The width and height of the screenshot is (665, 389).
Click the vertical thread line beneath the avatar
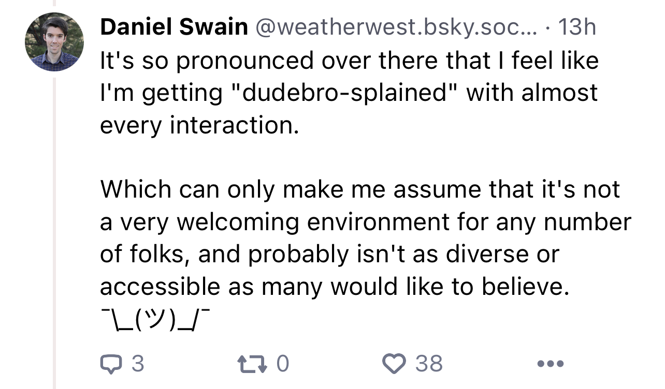pyautogui.click(x=54, y=231)
